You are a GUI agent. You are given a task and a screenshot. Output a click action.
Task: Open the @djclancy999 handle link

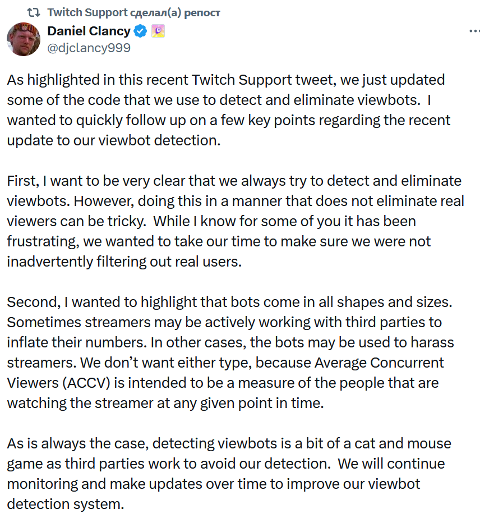[89, 48]
